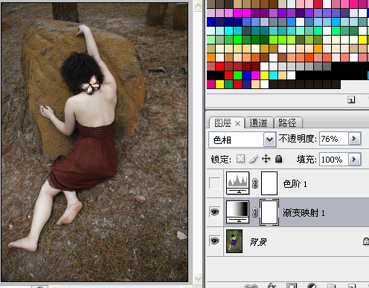Lock image pixels brush icon
This screenshot has height=288, width=369.
coord(254,159)
